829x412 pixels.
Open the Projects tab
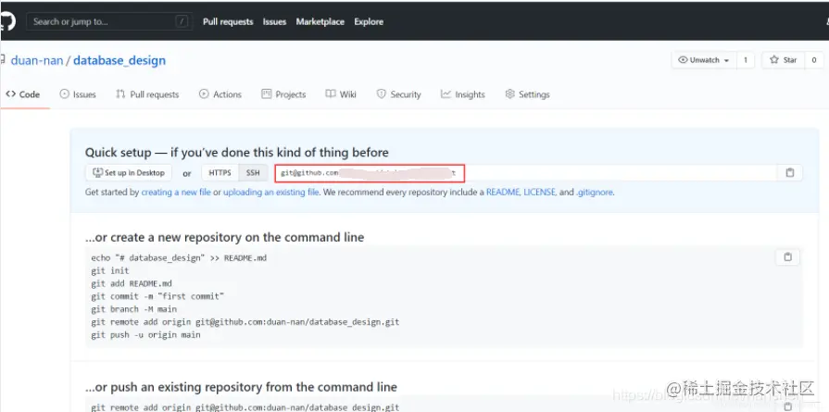click(283, 94)
